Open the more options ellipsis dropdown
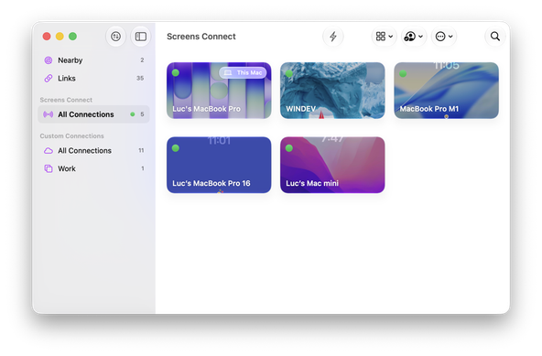The image size is (542, 356). tap(444, 37)
